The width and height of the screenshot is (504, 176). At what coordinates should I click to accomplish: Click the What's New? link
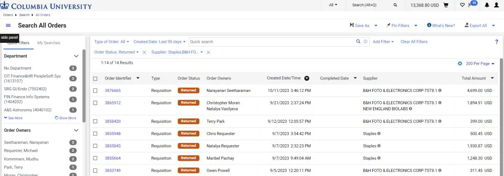tap(443, 26)
